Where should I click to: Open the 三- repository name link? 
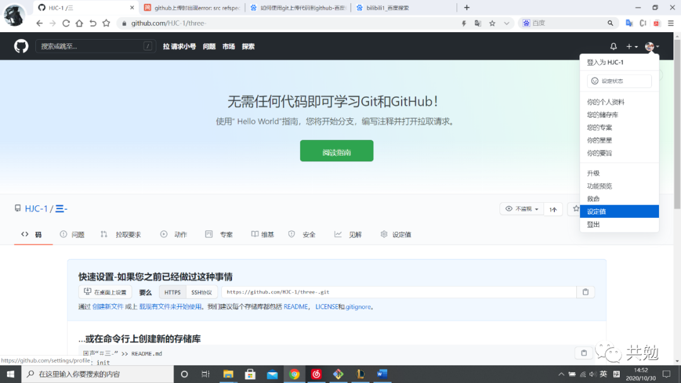(61, 209)
